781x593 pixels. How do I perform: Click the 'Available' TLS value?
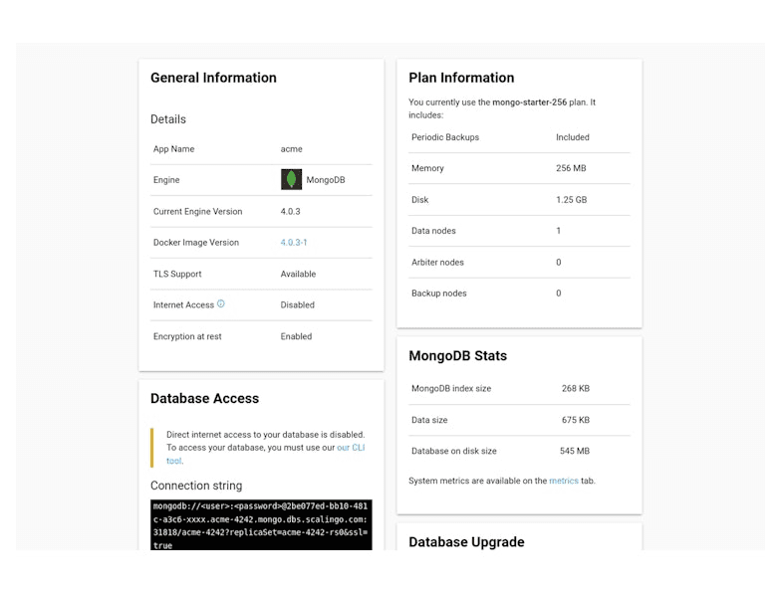[x=298, y=274]
